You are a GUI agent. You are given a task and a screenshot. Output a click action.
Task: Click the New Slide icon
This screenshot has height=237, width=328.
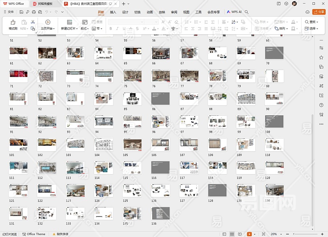pos(69,23)
